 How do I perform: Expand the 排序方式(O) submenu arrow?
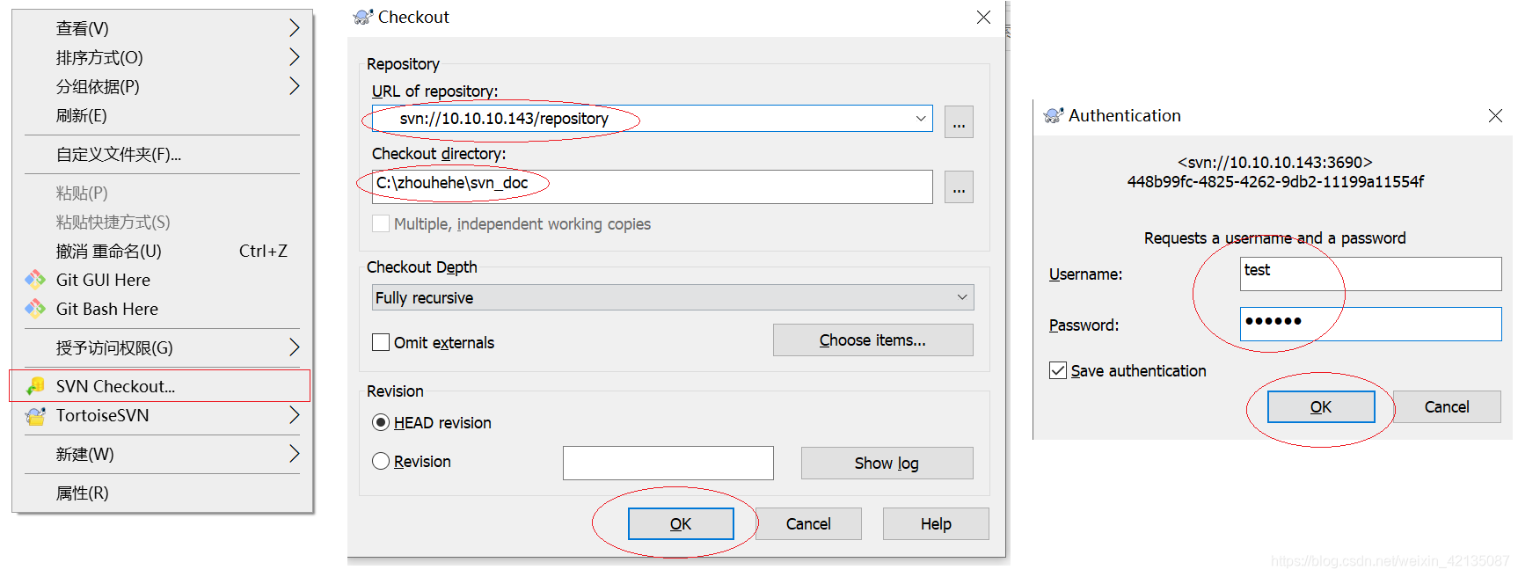(295, 57)
